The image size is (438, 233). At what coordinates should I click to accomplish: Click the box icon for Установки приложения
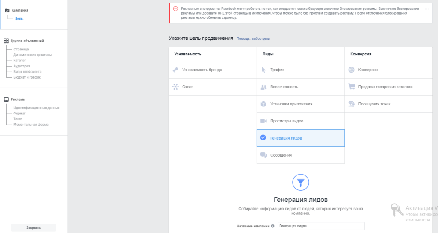(x=263, y=104)
